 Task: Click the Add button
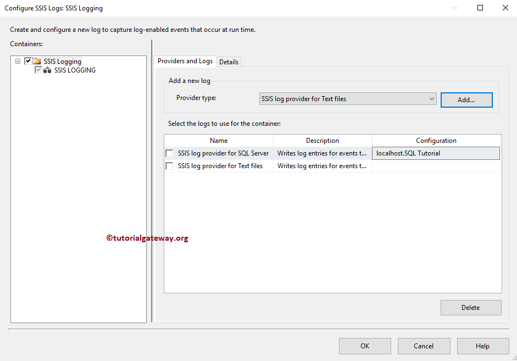(x=466, y=99)
